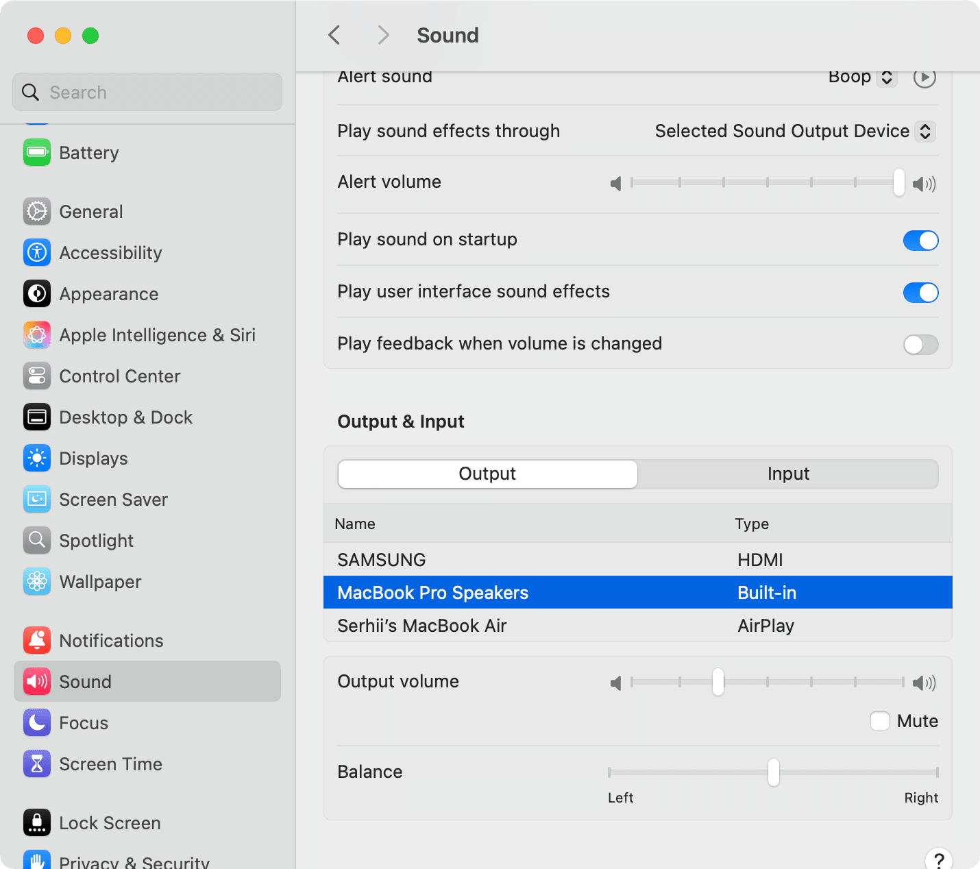Click the Apple Intelligence & Siri icon
The height and width of the screenshot is (869, 980).
pyautogui.click(x=36, y=334)
